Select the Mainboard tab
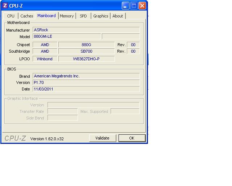Image resolution: width=232 pixels, height=186 pixels. (47, 16)
